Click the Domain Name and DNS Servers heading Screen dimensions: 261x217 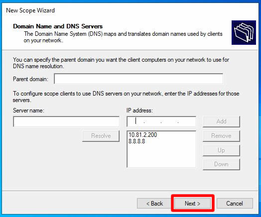(x=58, y=26)
